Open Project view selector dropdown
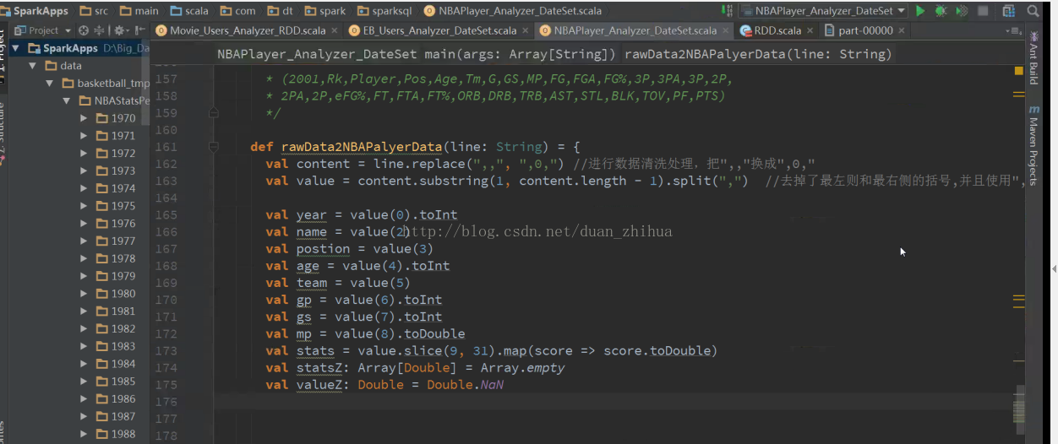 (43, 30)
